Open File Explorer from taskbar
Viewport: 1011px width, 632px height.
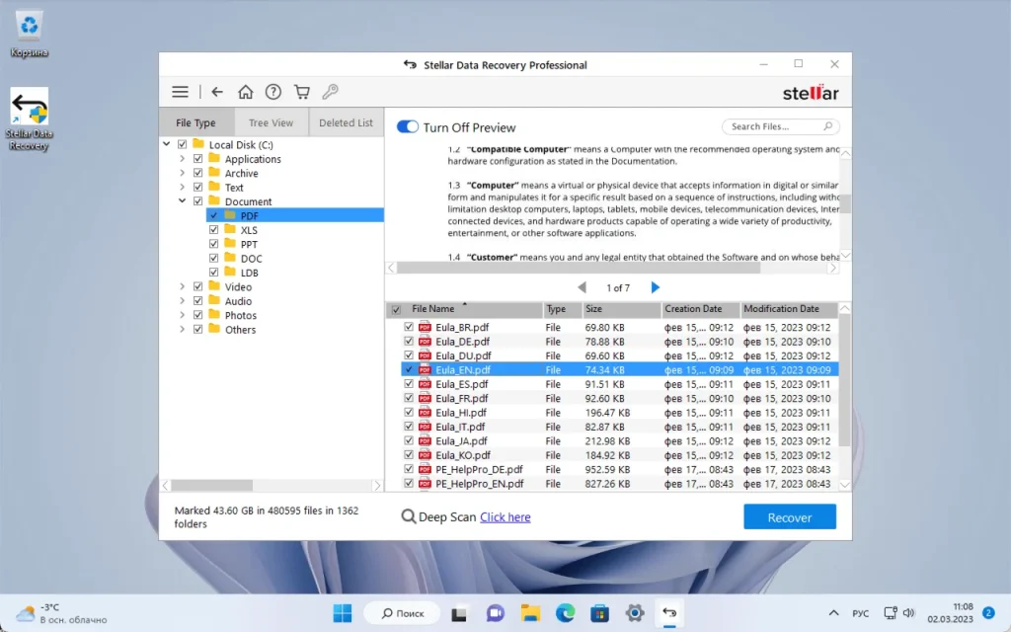click(530, 612)
